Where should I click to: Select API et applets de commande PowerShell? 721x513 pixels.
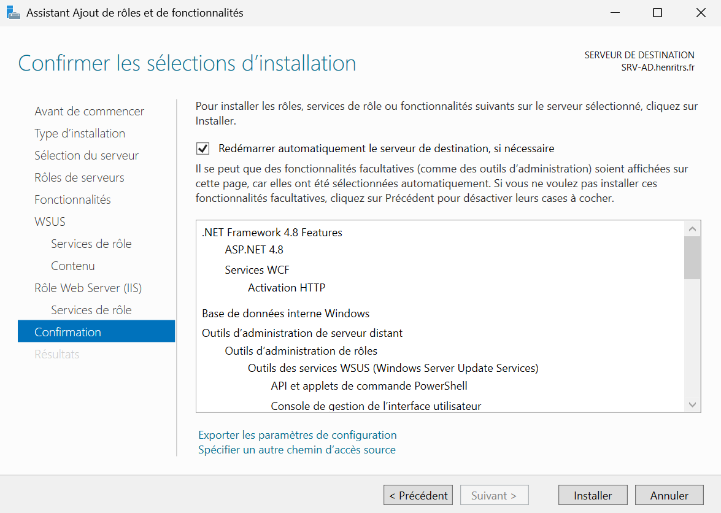pyautogui.click(x=369, y=385)
